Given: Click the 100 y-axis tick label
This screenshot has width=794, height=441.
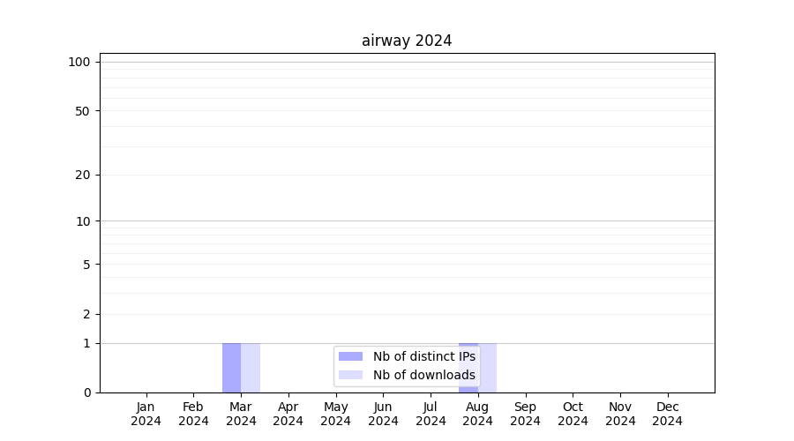Looking at the screenshot, I should tap(79, 62).
